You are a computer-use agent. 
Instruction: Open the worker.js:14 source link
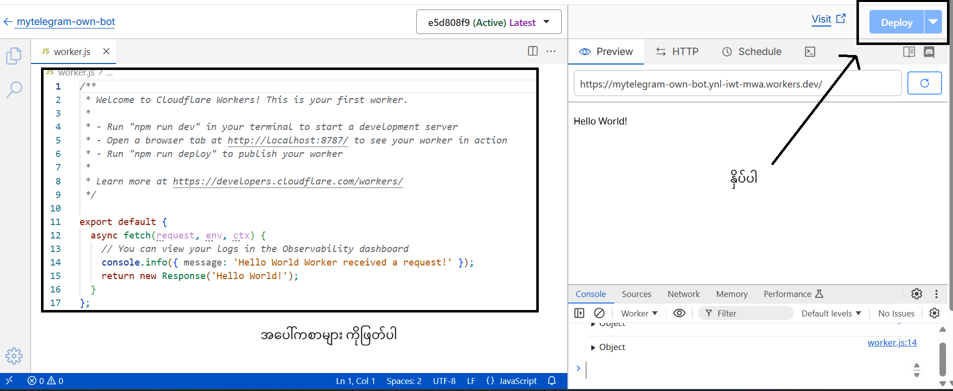click(892, 342)
